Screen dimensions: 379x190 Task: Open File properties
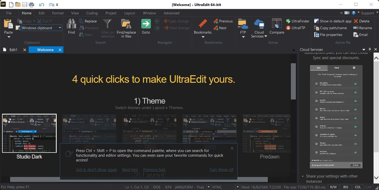(x=328, y=35)
